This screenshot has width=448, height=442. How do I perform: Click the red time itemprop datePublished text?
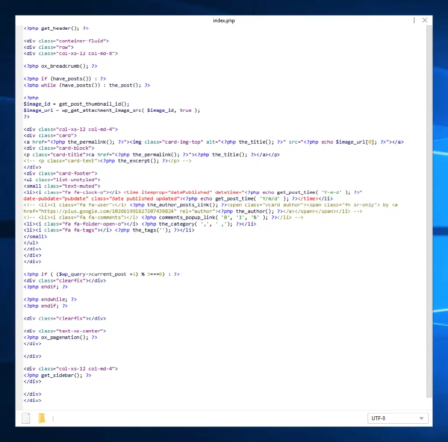coord(168,192)
